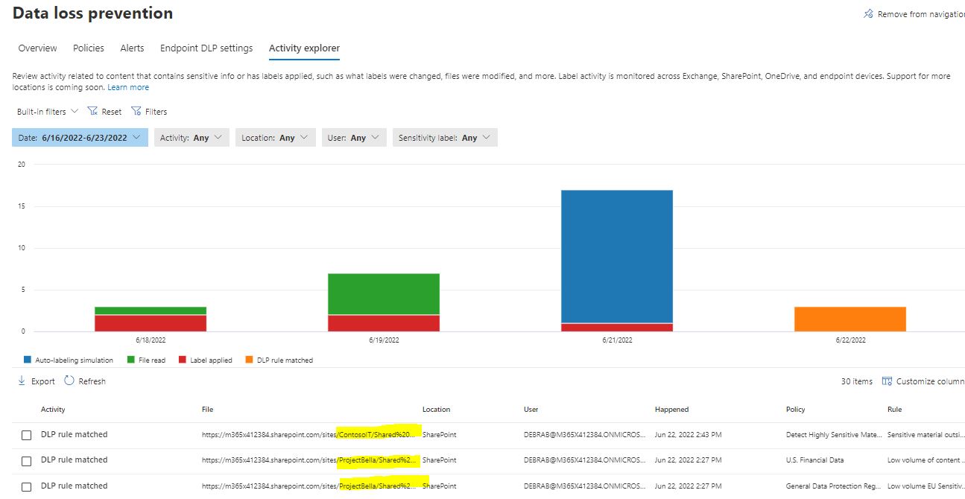The width and height of the screenshot is (965, 499).
Task: Select the U.S. Financial Data row checkbox
Action: coord(26,461)
